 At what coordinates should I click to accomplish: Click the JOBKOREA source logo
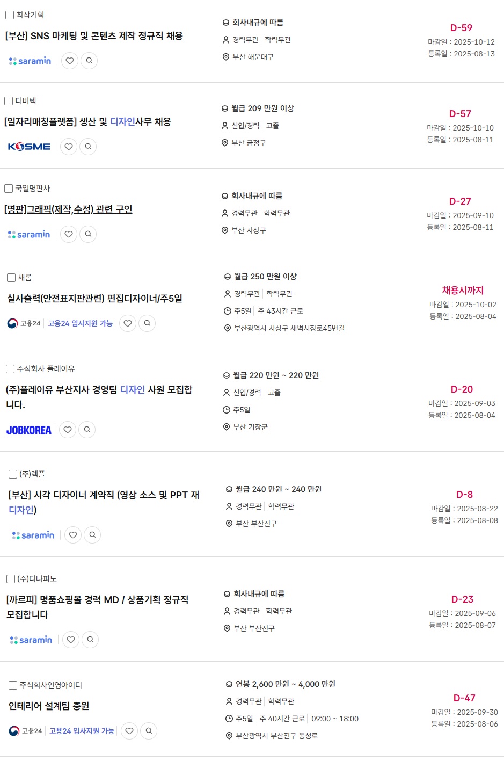tap(29, 430)
